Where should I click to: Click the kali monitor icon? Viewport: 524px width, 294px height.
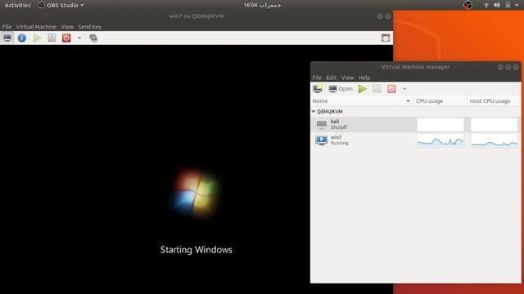[322, 125]
